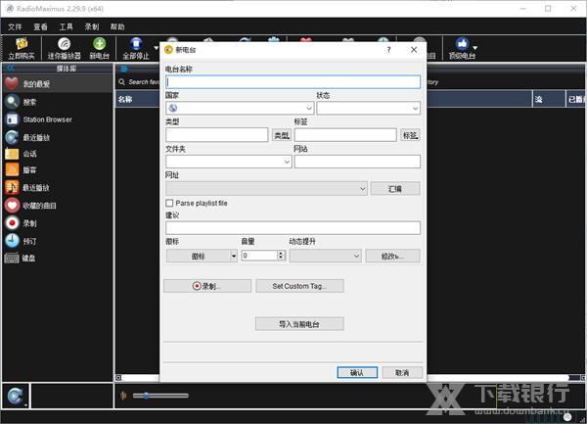The image size is (587, 424).
Task: Expand the 网址 URL dropdown
Action: (x=362, y=188)
